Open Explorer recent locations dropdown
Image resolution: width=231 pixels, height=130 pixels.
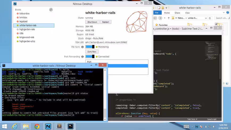(x=164, y=18)
